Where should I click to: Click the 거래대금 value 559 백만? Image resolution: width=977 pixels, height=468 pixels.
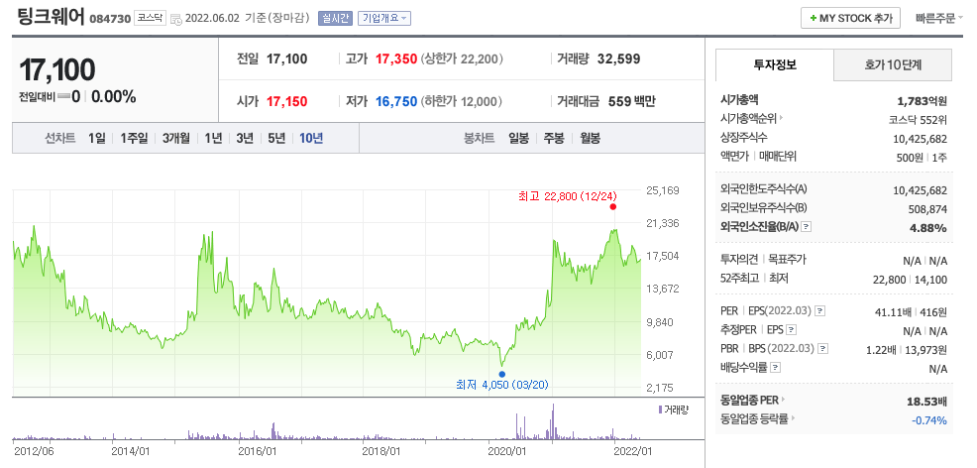click(x=632, y=101)
